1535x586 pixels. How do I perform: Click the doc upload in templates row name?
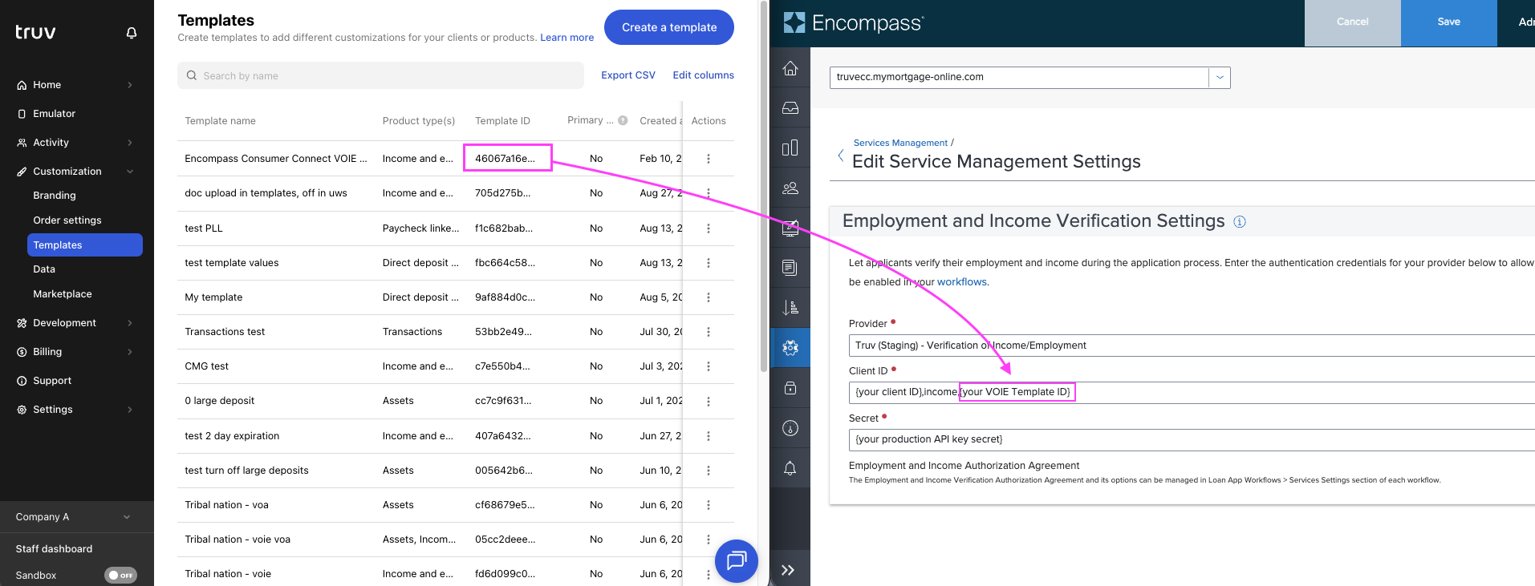coord(266,193)
